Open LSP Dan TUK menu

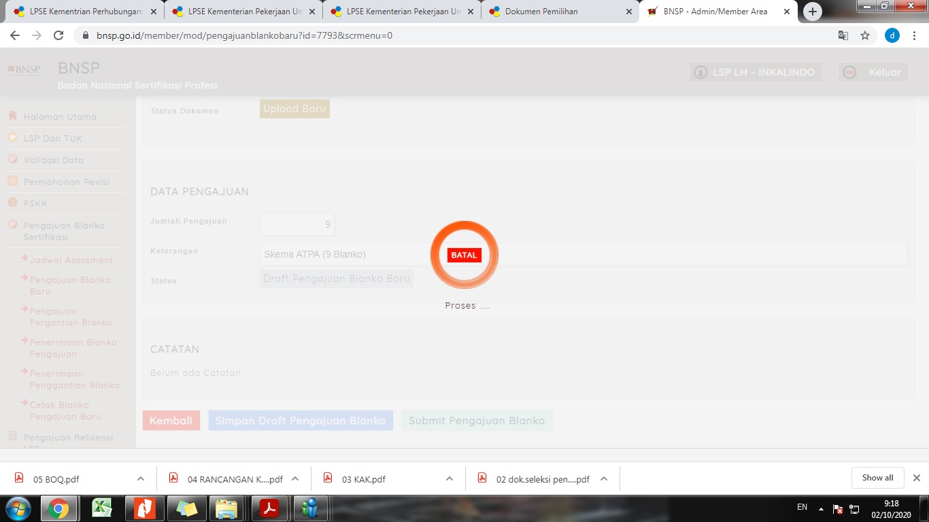[x=52, y=139]
